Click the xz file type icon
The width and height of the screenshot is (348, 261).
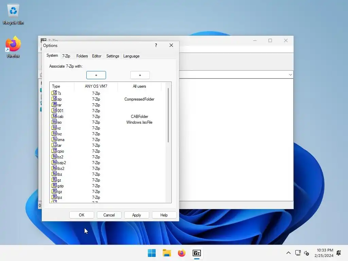[x=54, y=127]
